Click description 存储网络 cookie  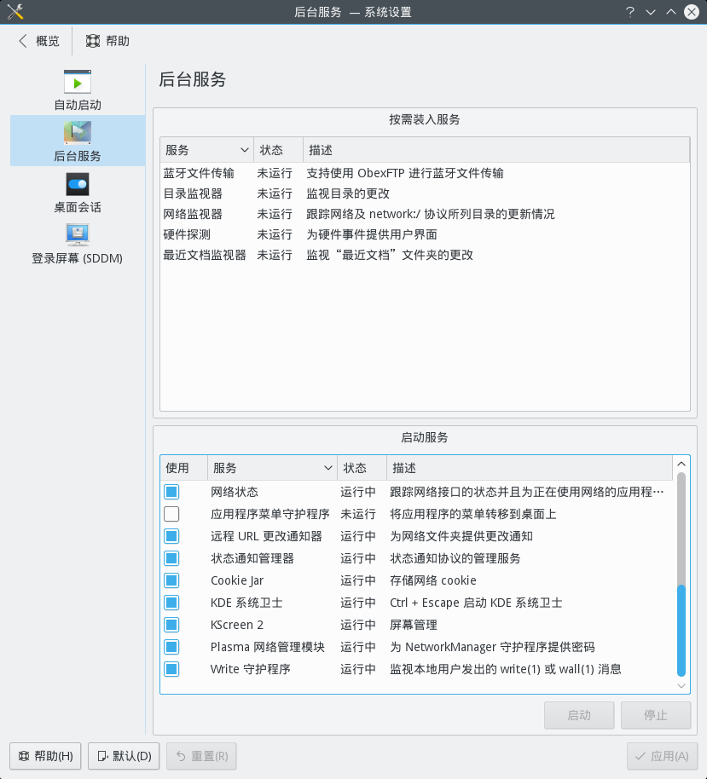(433, 580)
